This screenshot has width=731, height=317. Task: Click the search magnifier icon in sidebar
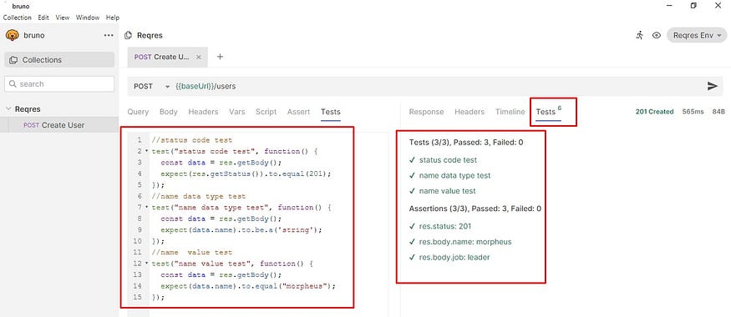[x=13, y=84]
